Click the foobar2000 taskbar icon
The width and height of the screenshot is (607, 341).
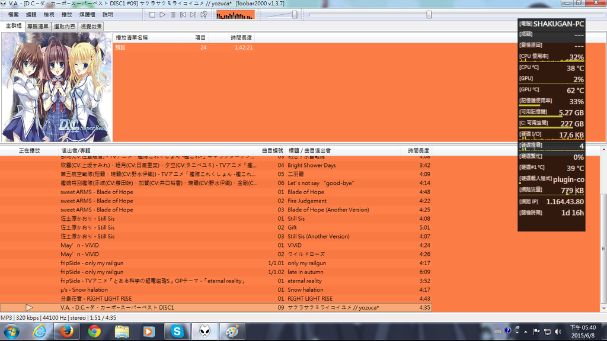point(205,332)
